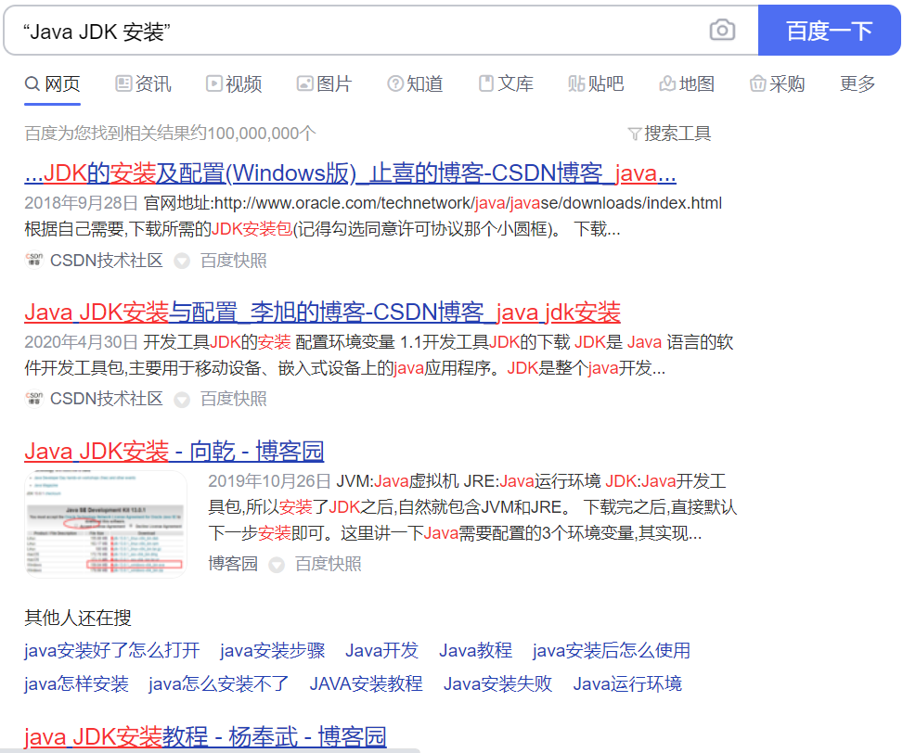Image resolution: width=903 pixels, height=753 pixels.
Task: Click the camera image-search icon
Action: point(722,30)
